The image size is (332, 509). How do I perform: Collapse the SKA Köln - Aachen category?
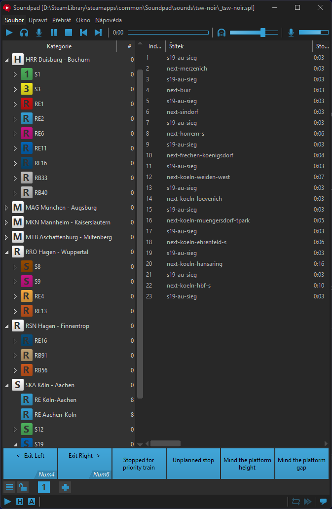tap(6, 385)
